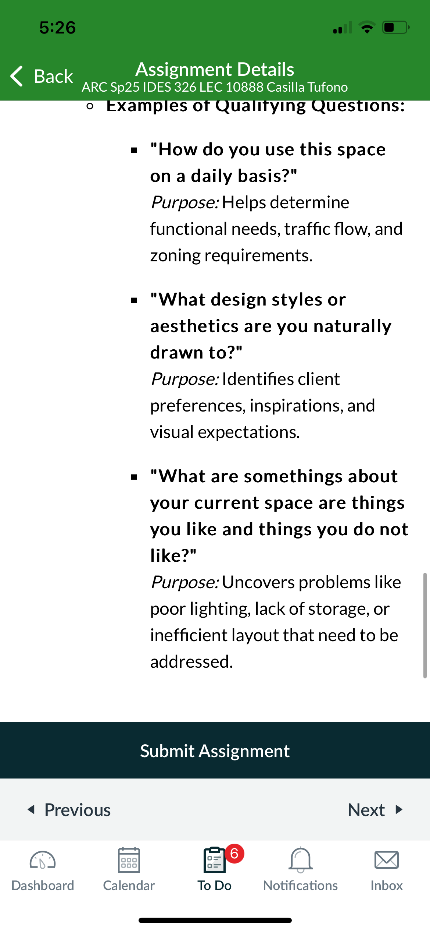Screen dimensions: 430x932
Task: Open the Inbox envelope icon
Action: point(387,860)
